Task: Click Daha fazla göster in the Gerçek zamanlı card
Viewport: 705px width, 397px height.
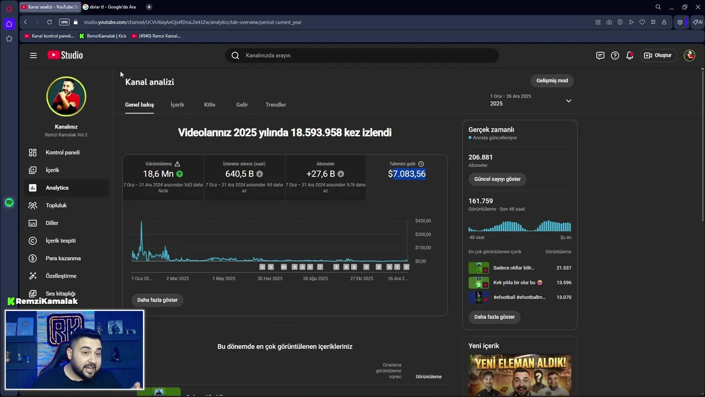Action: click(495, 317)
